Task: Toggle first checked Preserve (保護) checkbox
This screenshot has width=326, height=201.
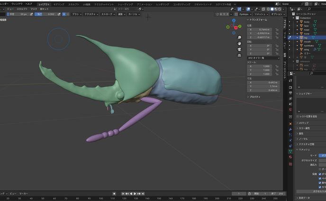Action: (x=320, y=174)
